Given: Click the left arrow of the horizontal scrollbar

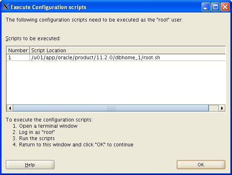Looking at the screenshot, I should [10, 108].
